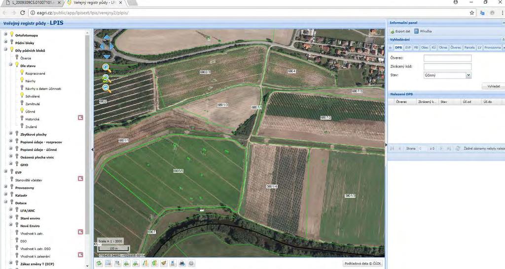The image size is (505, 269).
Task: Click the Vyhledat search button
Action: pyautogui.click(x=493, y=87)
